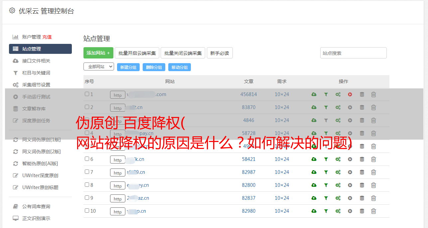Open UWriter原创标题 sidebar item
Image resolution: width=428 pixels, height=228 pixels.
[x=40, y=187]
